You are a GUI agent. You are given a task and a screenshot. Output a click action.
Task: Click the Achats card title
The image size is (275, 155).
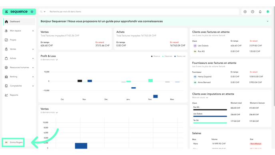(x=120, y=32)
